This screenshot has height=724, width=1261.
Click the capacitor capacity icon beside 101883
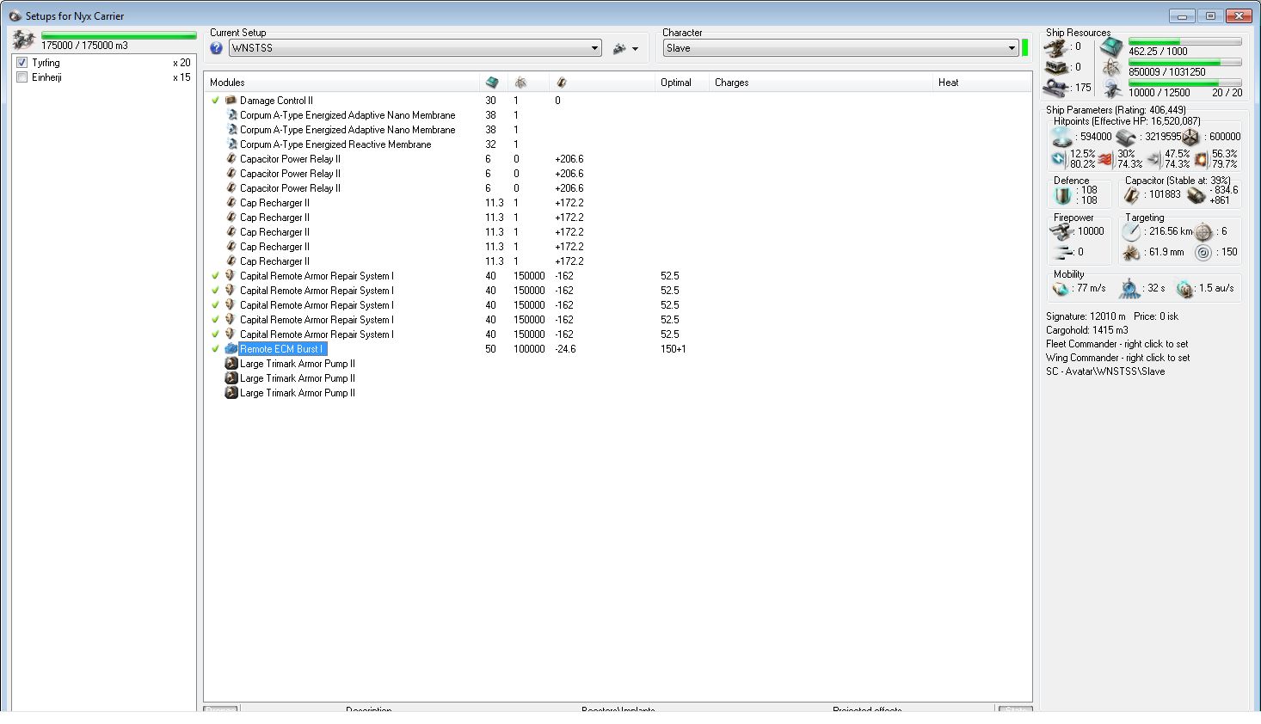click(1132, 195)
